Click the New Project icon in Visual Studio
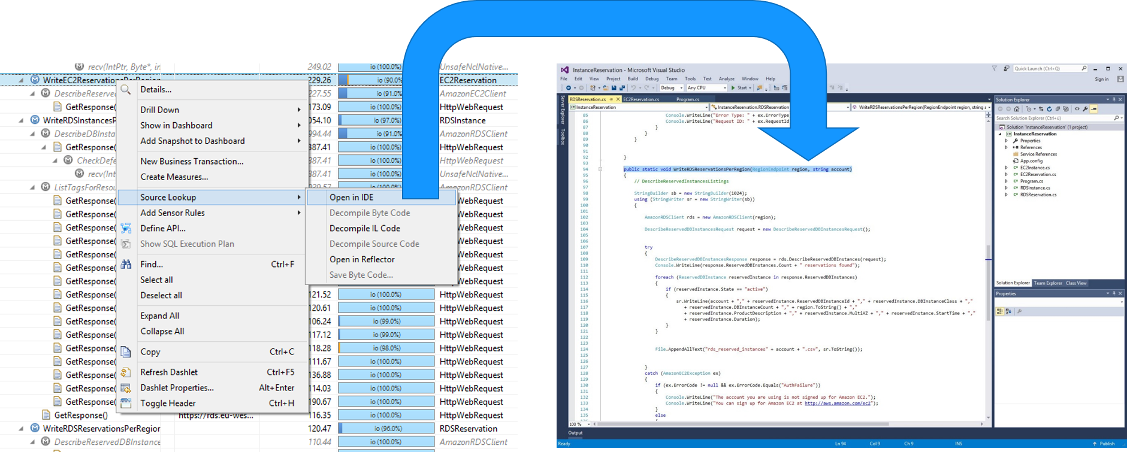The width and height of the screenshot is (1127, 452). coord(593,88)
